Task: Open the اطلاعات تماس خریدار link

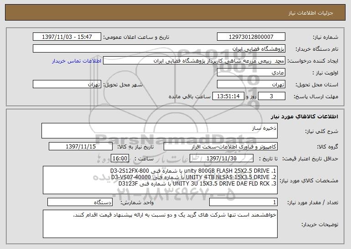Action: click(x=77, y=61)
